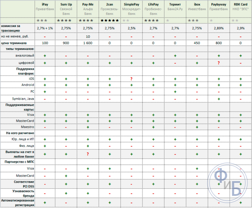Click the Физ. лица row label
The width and height of the screenshot is (252, 208).
[x=26, y=146]
